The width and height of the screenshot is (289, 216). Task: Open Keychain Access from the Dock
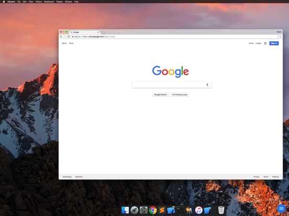point(190,210)
